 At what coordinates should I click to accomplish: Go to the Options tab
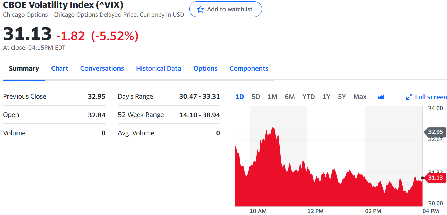tap(205, 68)
